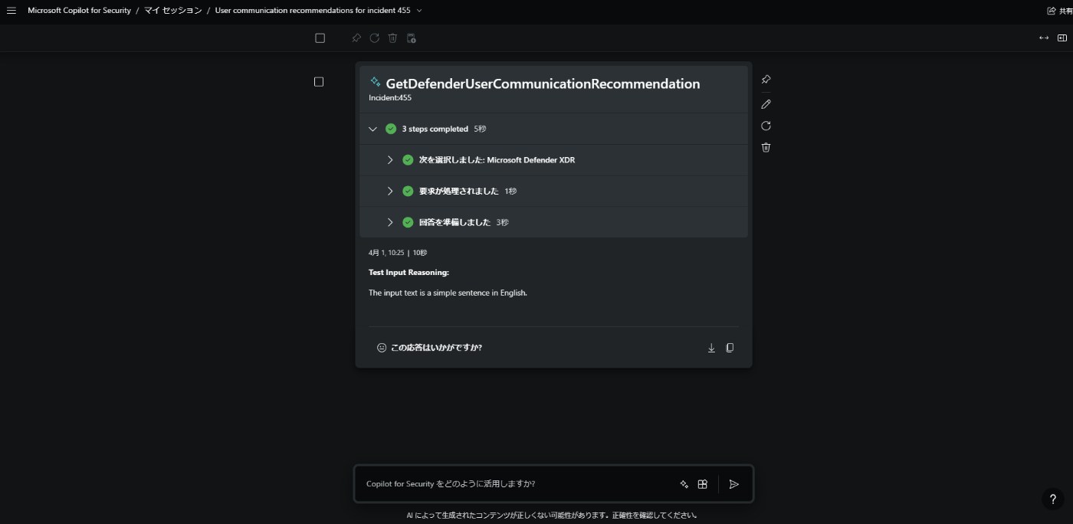Click the green check beside 要求が処理されました

click(x=408, y=191)
